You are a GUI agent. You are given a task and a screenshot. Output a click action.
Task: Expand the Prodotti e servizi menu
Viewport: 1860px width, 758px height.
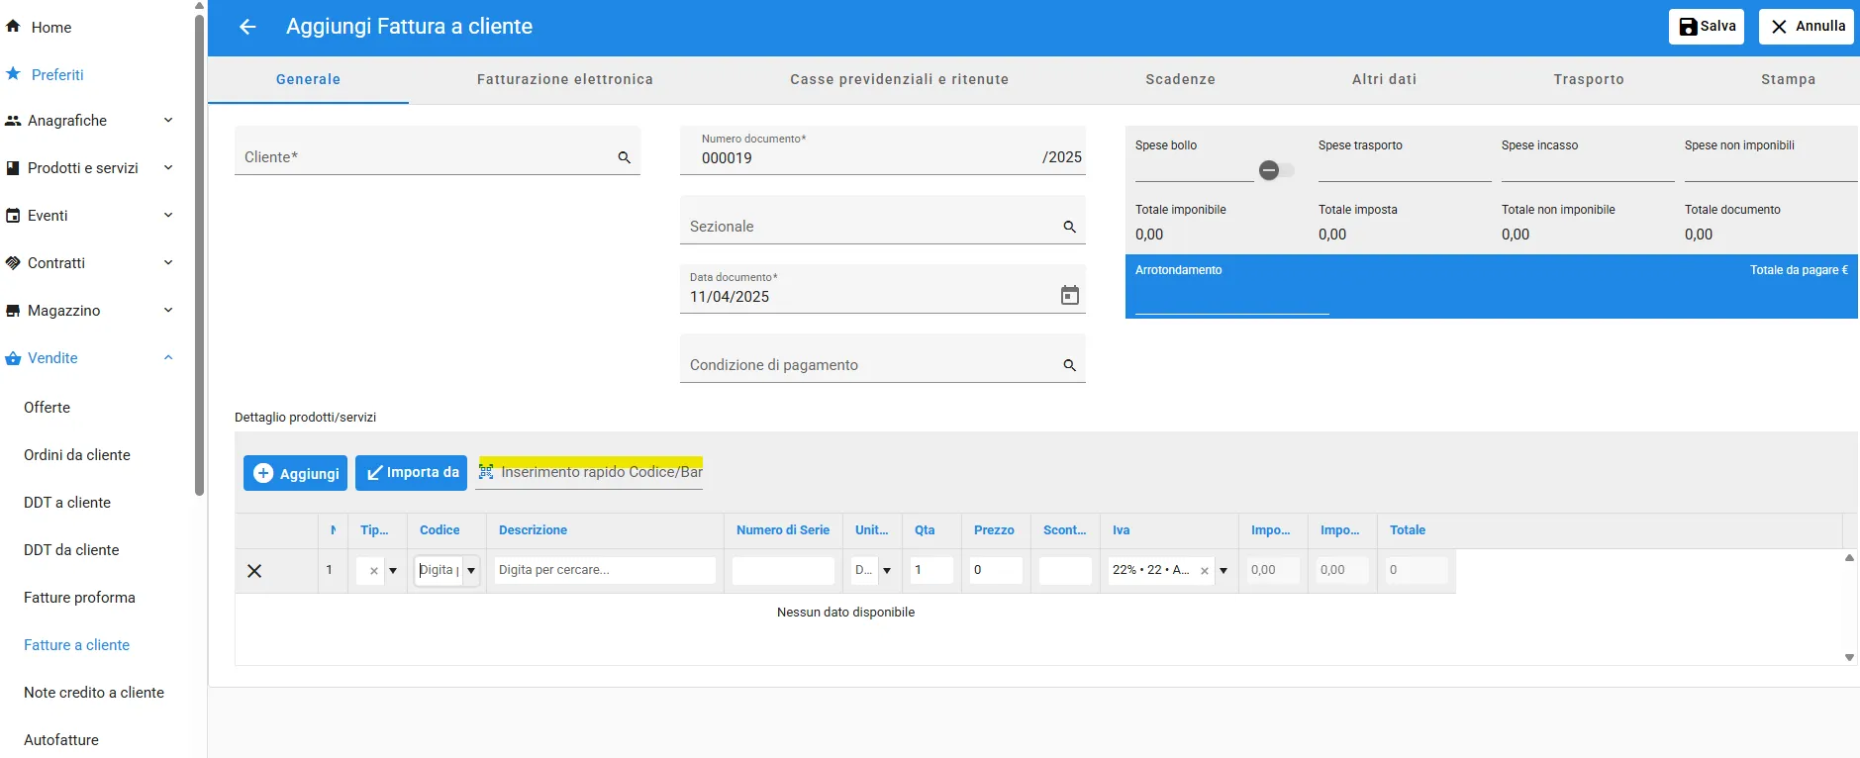coord(168,168)
